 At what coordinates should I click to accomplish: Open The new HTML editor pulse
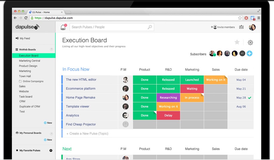pyautogui.click(x=81, y=80)
